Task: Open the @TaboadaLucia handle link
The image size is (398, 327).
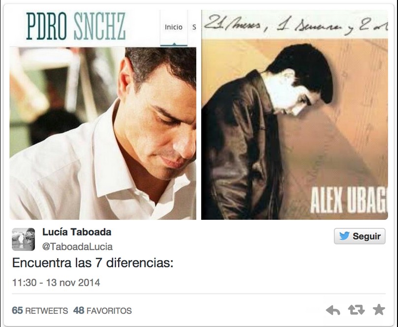Action: pyautogui.click(x=77, y=246)
